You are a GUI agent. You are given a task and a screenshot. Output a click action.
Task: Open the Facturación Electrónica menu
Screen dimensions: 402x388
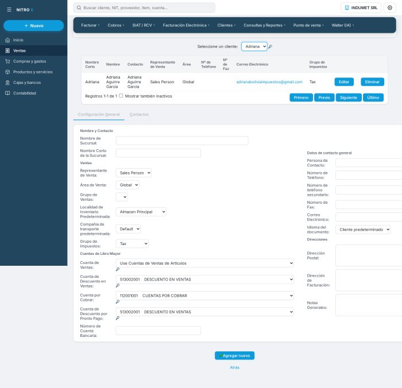[186, 25]
